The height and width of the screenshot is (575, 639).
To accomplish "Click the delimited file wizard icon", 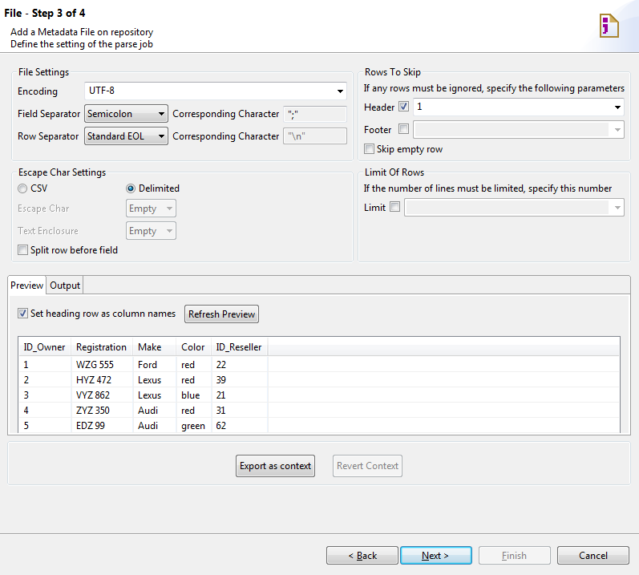I will coord(609,26).
